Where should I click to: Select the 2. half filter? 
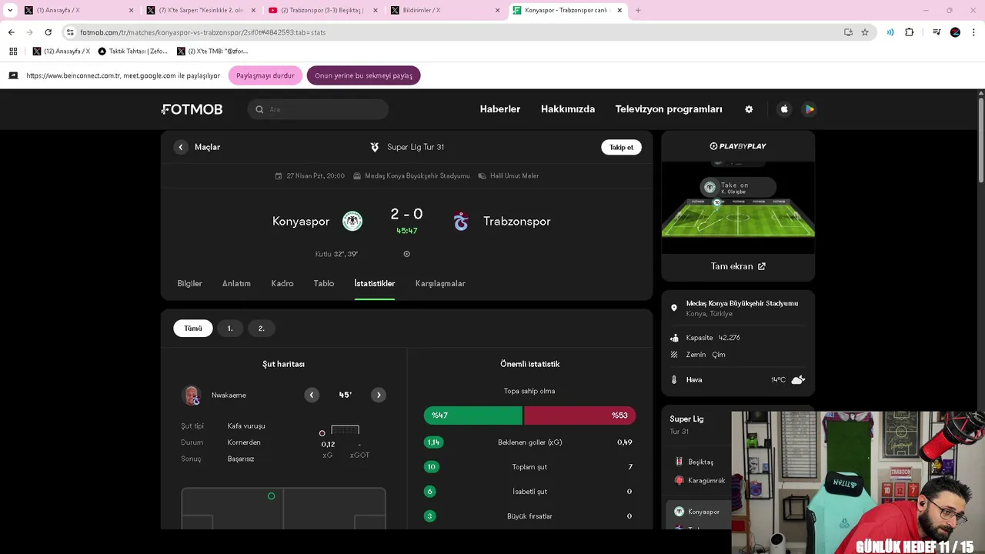[x=261, y=329]
